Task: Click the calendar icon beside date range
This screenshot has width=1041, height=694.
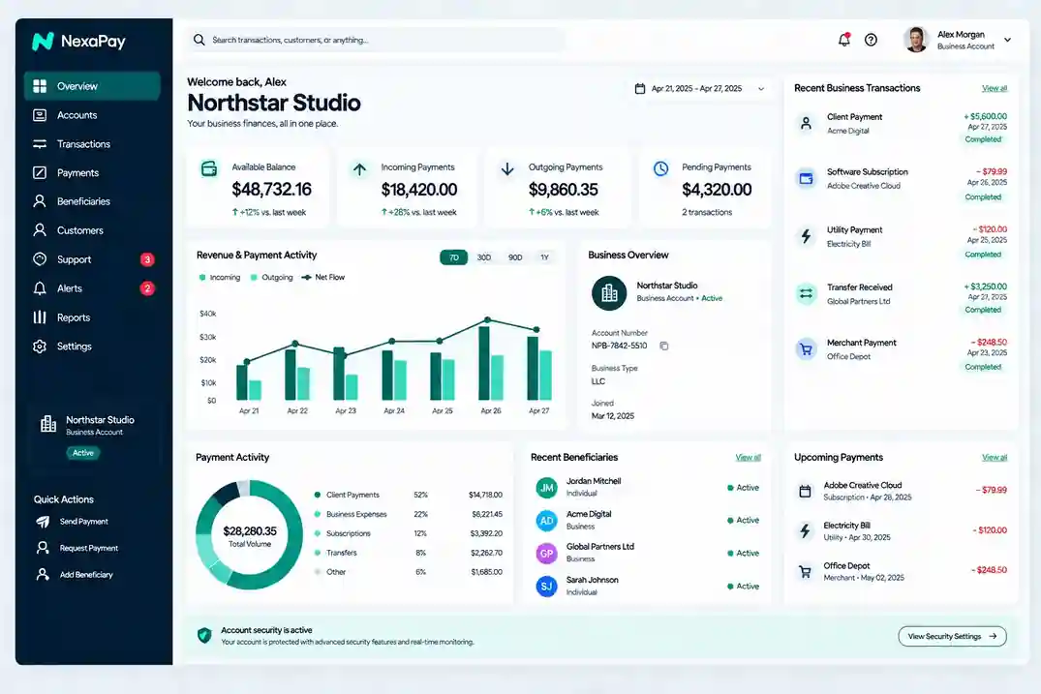Action: pyautogui.click(x=640, y=88)
